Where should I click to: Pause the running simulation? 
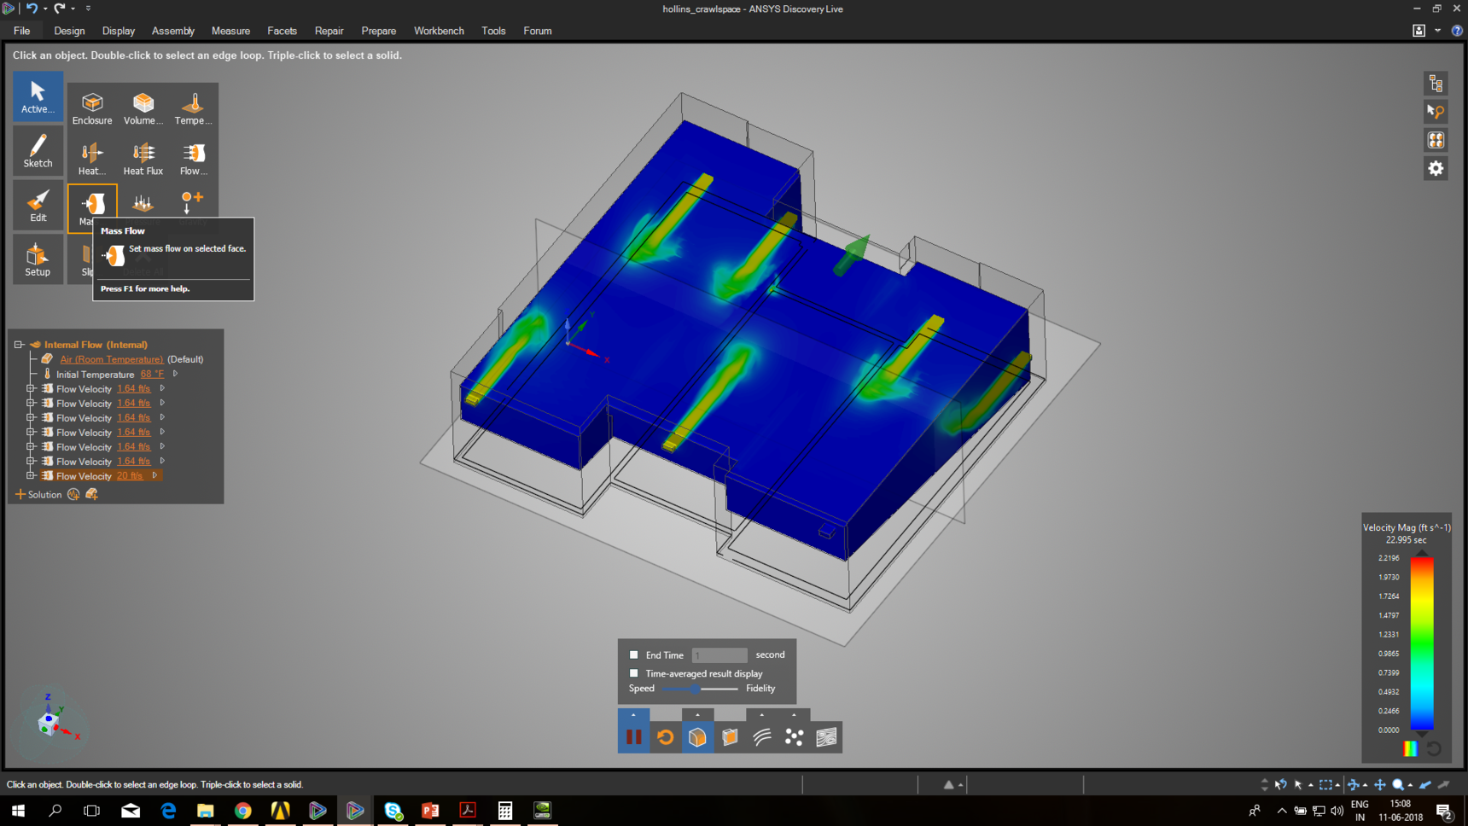pyautogui.click(x=633, y=737)
